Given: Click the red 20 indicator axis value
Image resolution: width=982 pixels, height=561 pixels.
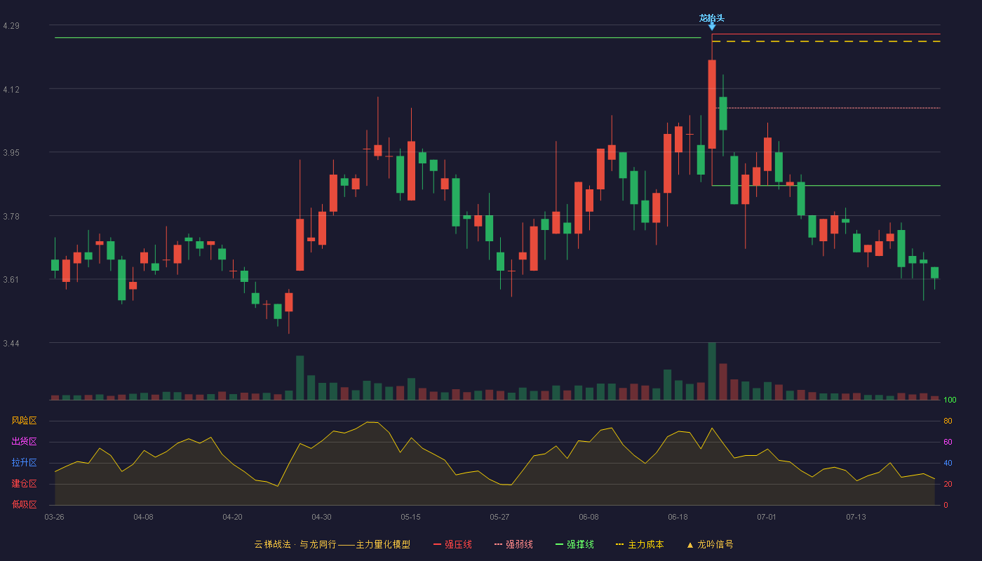Looking at the screenshot, I should point(948,484).
